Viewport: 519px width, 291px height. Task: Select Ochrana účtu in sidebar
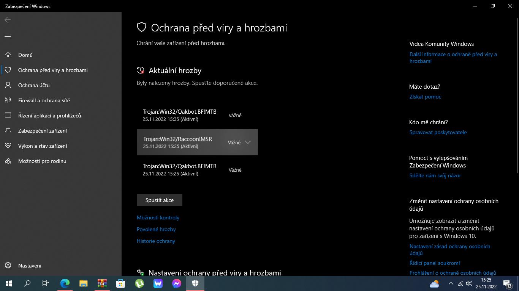point(34,85)
